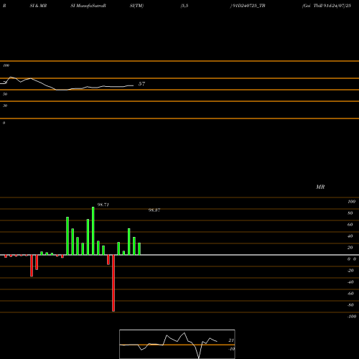Click the 30 level on RSI axis

pos(5,106)
